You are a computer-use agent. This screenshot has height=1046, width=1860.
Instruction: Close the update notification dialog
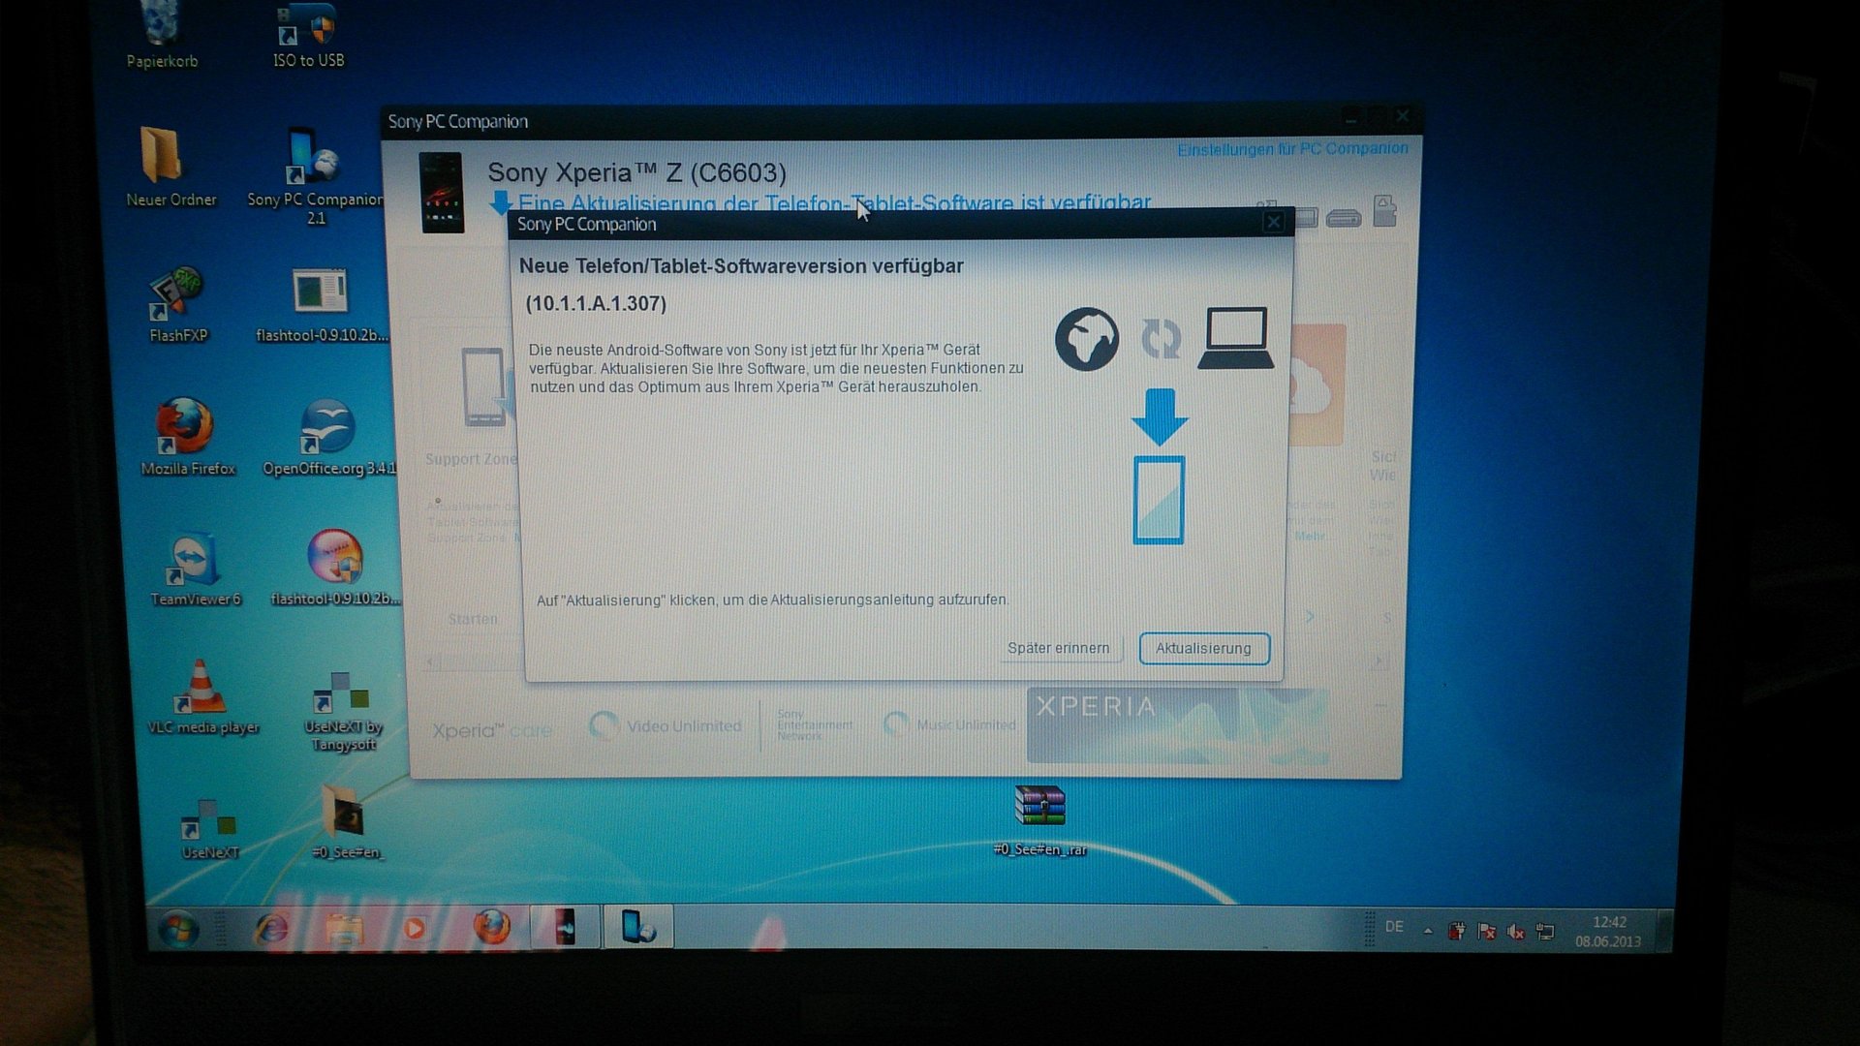coord(1273,223)
